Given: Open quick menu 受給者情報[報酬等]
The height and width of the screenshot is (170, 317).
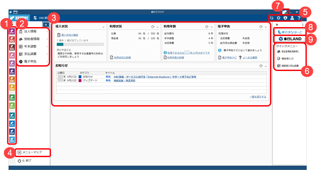Looking at the screenshot, I should [288, 51].
